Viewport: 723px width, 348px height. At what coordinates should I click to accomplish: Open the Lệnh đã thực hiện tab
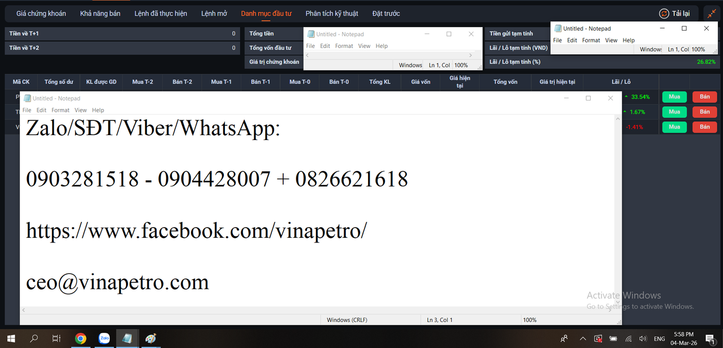click(x=161, y=14)
